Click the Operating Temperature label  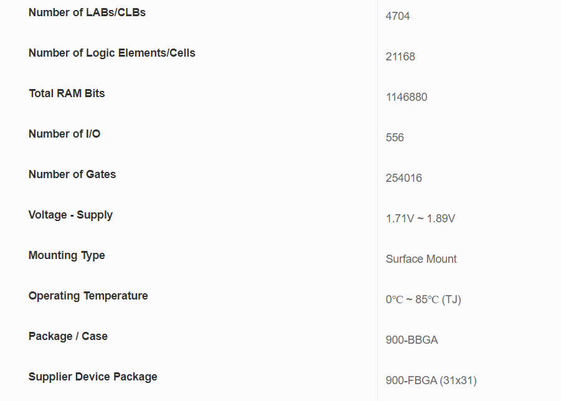(x=88, y=296)
